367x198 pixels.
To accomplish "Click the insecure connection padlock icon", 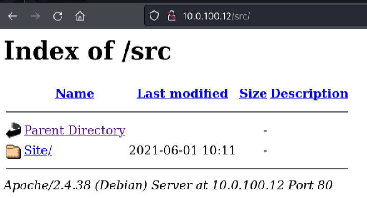I will [x=170, y=17].
